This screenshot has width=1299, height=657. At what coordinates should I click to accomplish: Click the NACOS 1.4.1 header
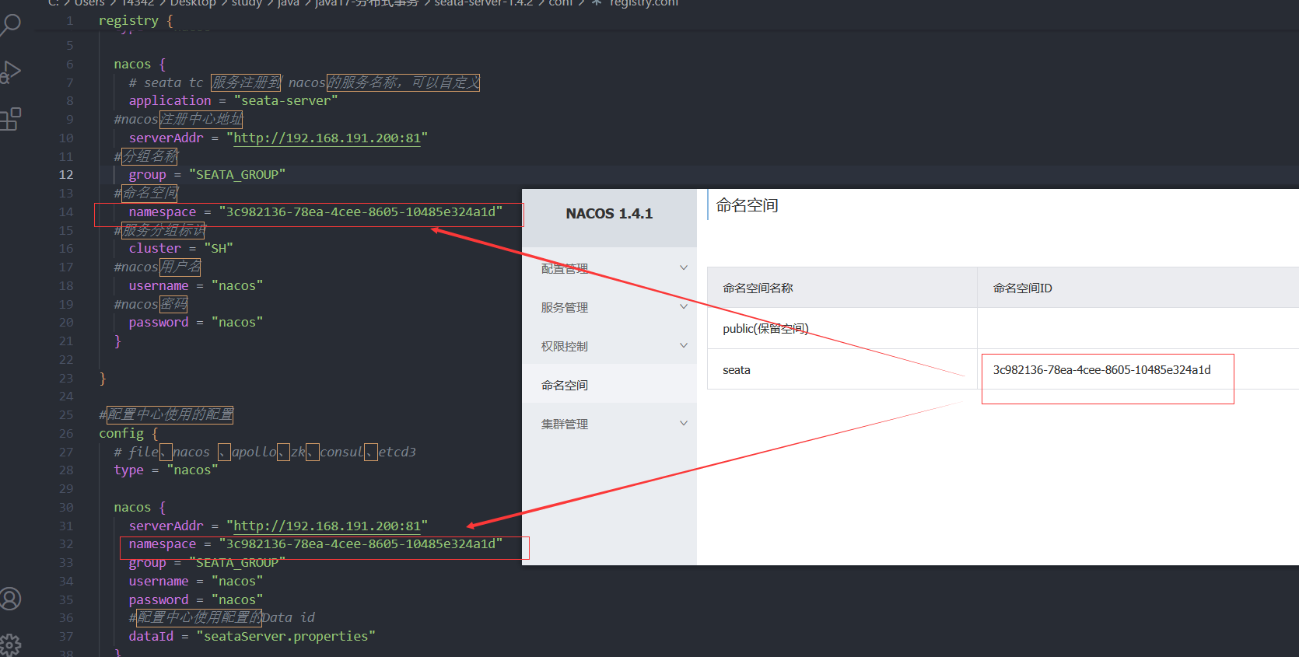609,214
